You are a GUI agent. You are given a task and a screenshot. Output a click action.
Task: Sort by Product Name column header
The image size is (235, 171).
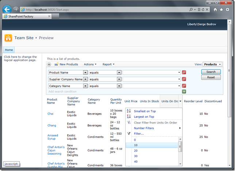(x=52, y=101)
